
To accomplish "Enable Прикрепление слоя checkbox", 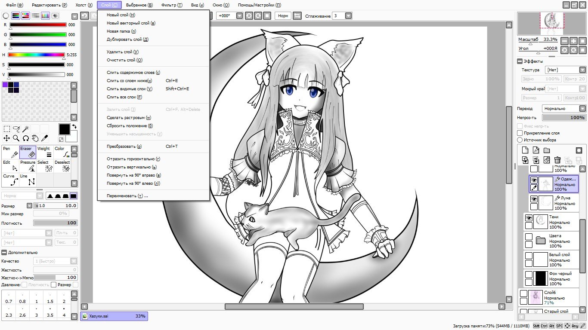I will pos(520,133).
